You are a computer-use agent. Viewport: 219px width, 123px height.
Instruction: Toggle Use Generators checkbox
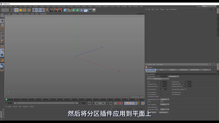161,95
